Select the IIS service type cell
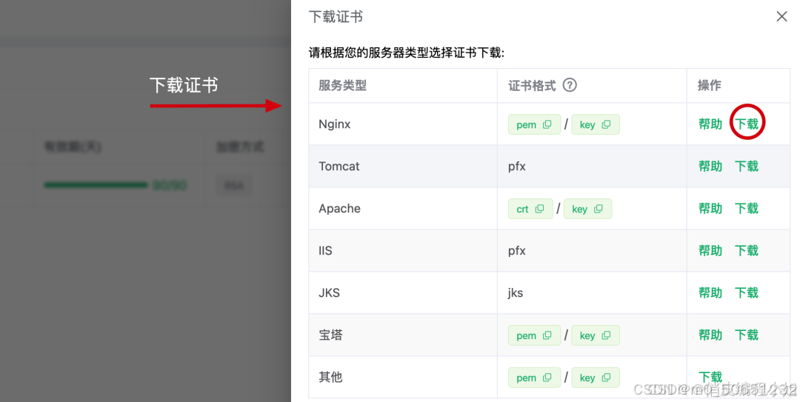The image size is (800, 402). (403, 250)
